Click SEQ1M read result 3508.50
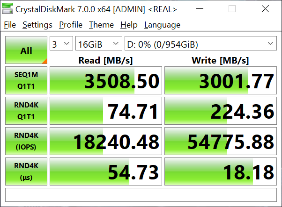 click(106, 80)
